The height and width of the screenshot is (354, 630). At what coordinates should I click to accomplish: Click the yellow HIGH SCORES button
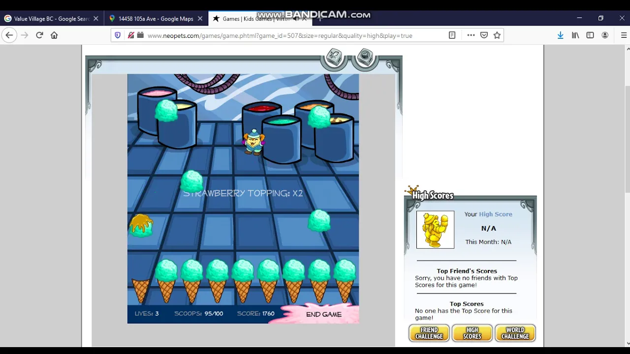pyautogui.click(x=472, y=333)
